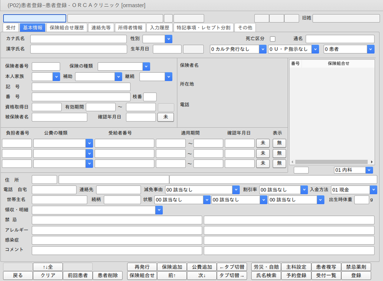Click the 登録 button

(356, 275)
